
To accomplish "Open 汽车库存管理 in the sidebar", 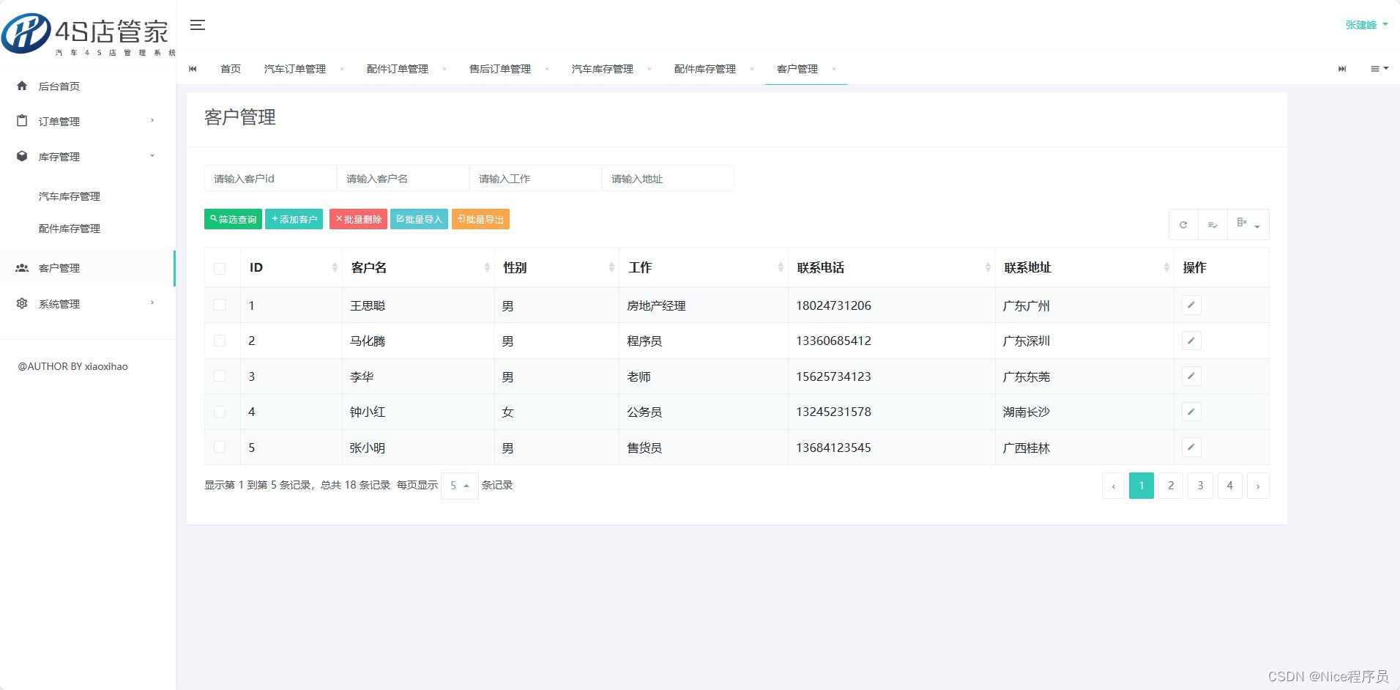I will click(70, 196).
